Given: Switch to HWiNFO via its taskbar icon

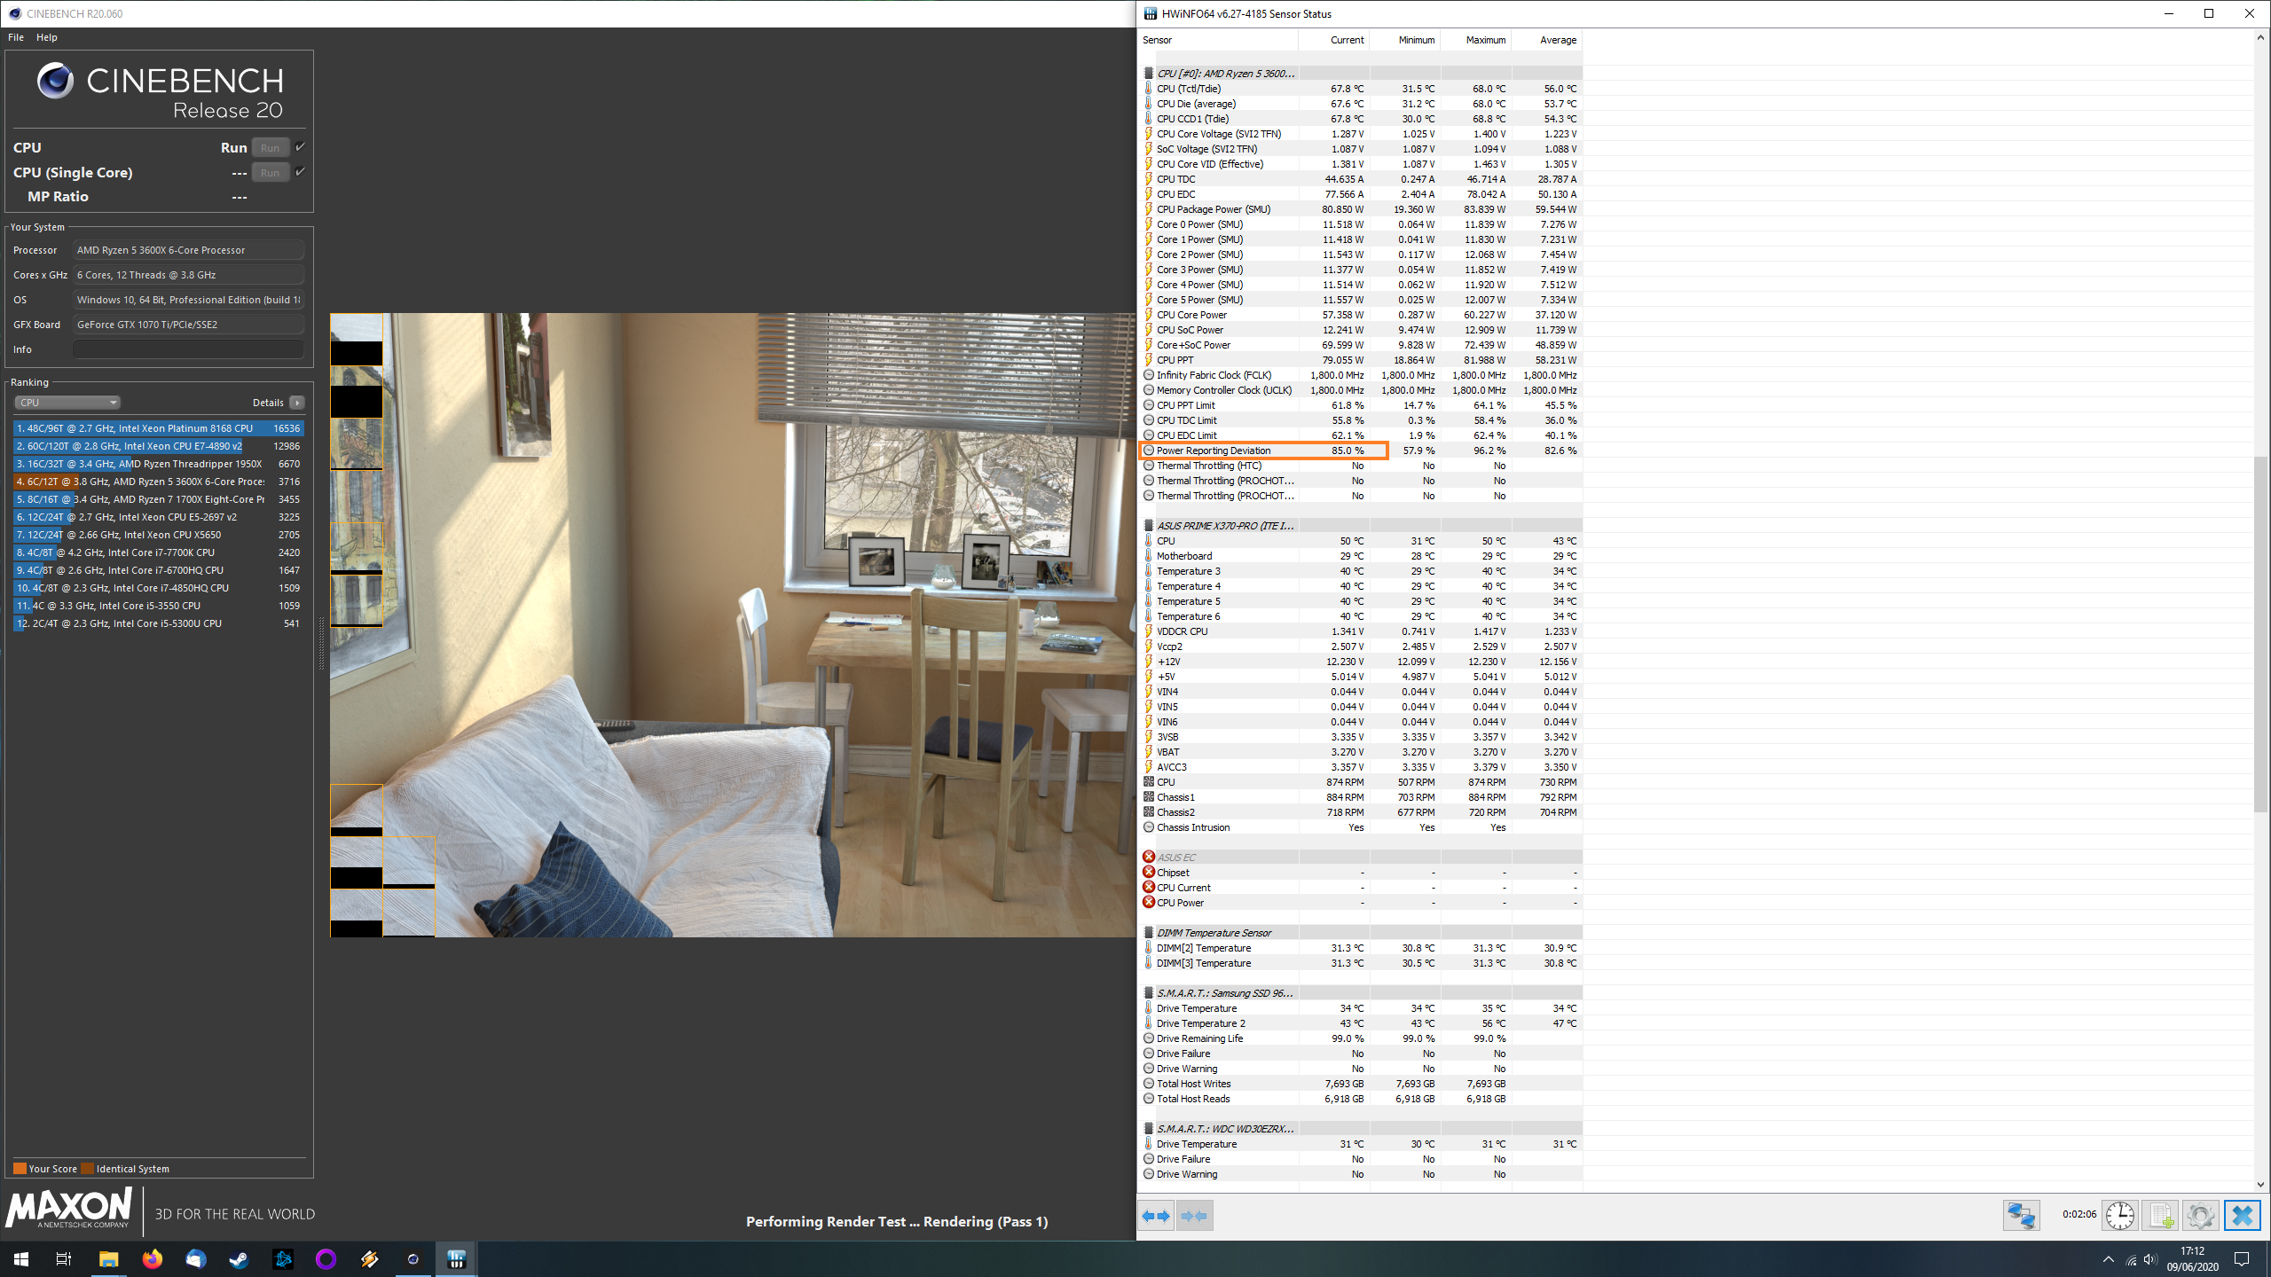Looking at the screenshot, I should pyautogui.click(x=457, y=1259).
